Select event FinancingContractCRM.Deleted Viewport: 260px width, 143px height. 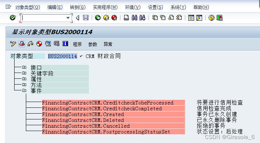point(113,120)
